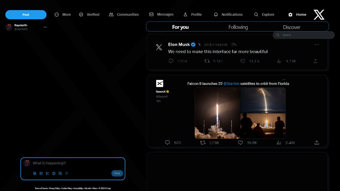Schedule the post with calendar icon
Screen dimensions: 340x191
pyautogui.click(x=60, y=173)
